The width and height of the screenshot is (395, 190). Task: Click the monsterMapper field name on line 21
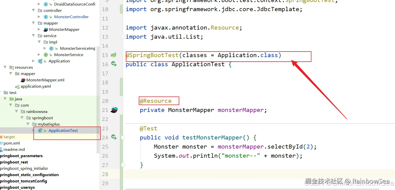(x=241, y=110)
